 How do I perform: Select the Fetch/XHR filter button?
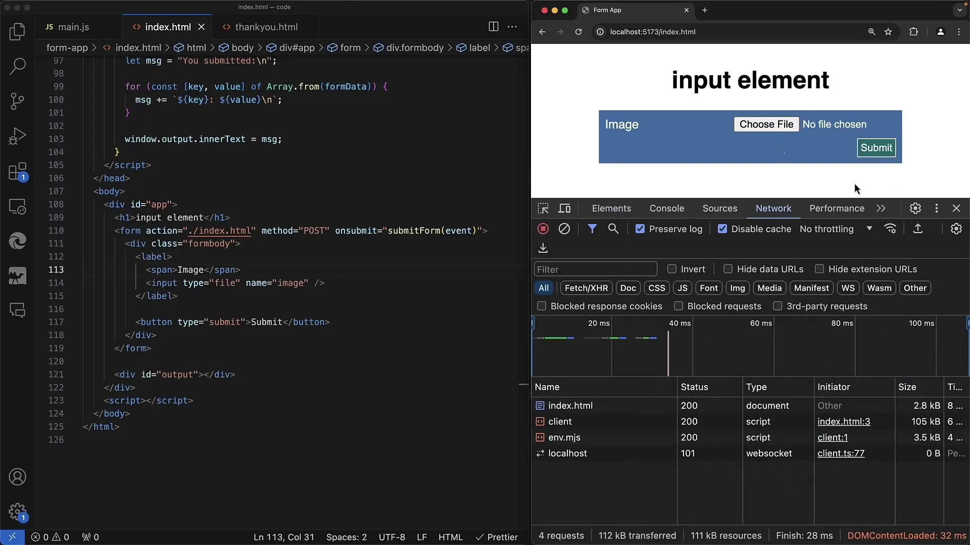pos(586,288)
